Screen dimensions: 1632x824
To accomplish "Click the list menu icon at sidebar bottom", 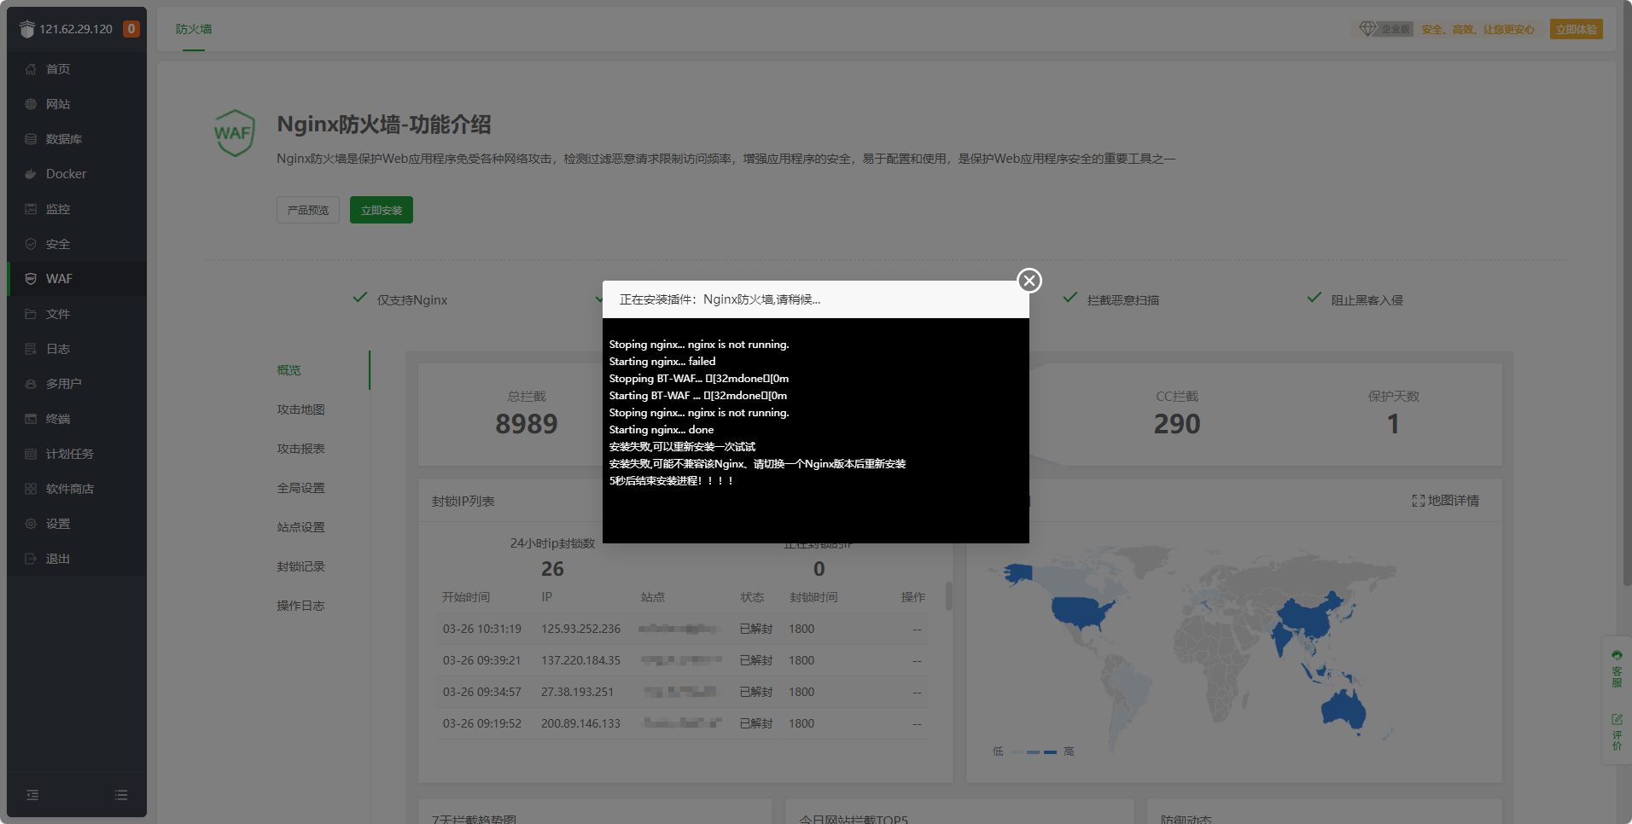I will point(121,795).
